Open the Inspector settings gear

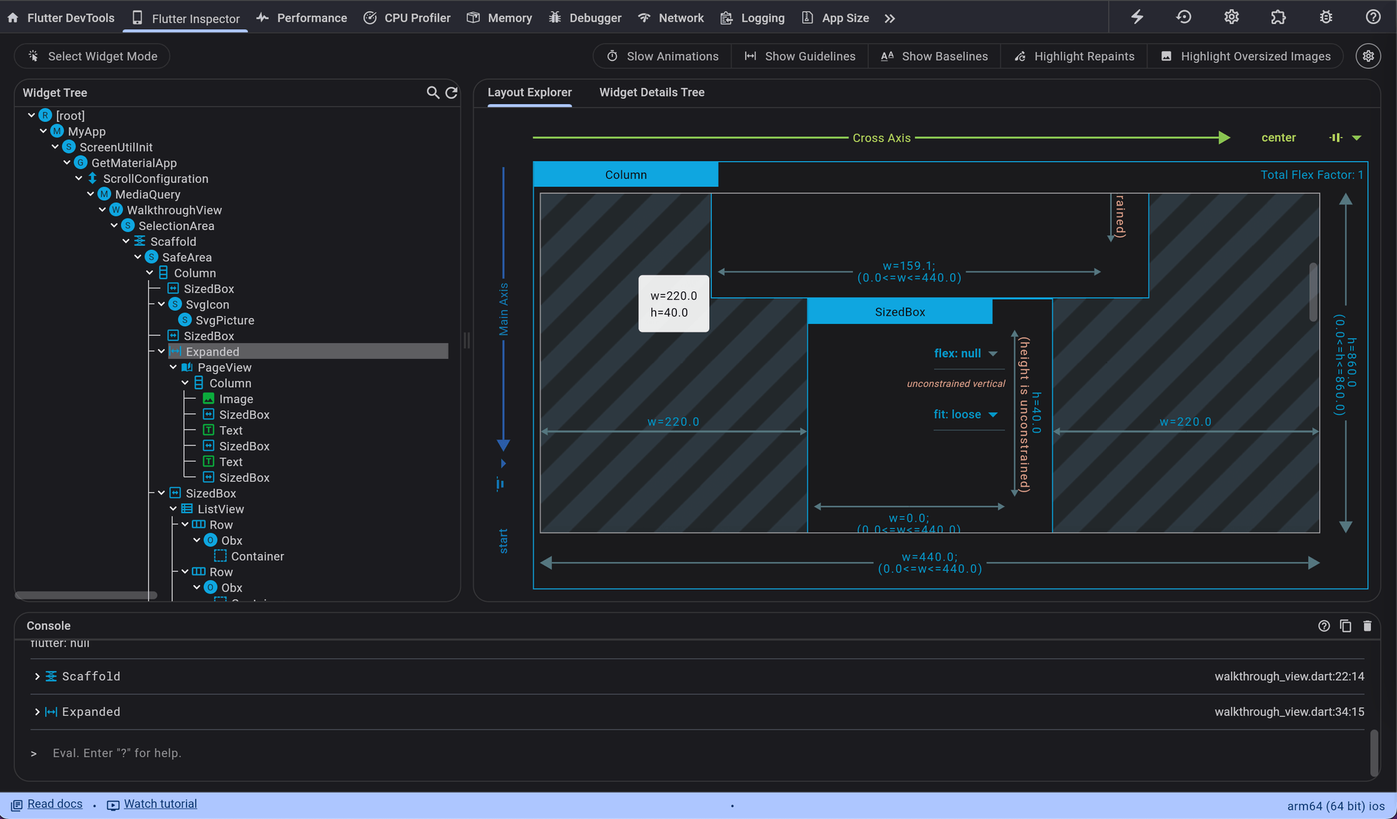[1368, 56]
